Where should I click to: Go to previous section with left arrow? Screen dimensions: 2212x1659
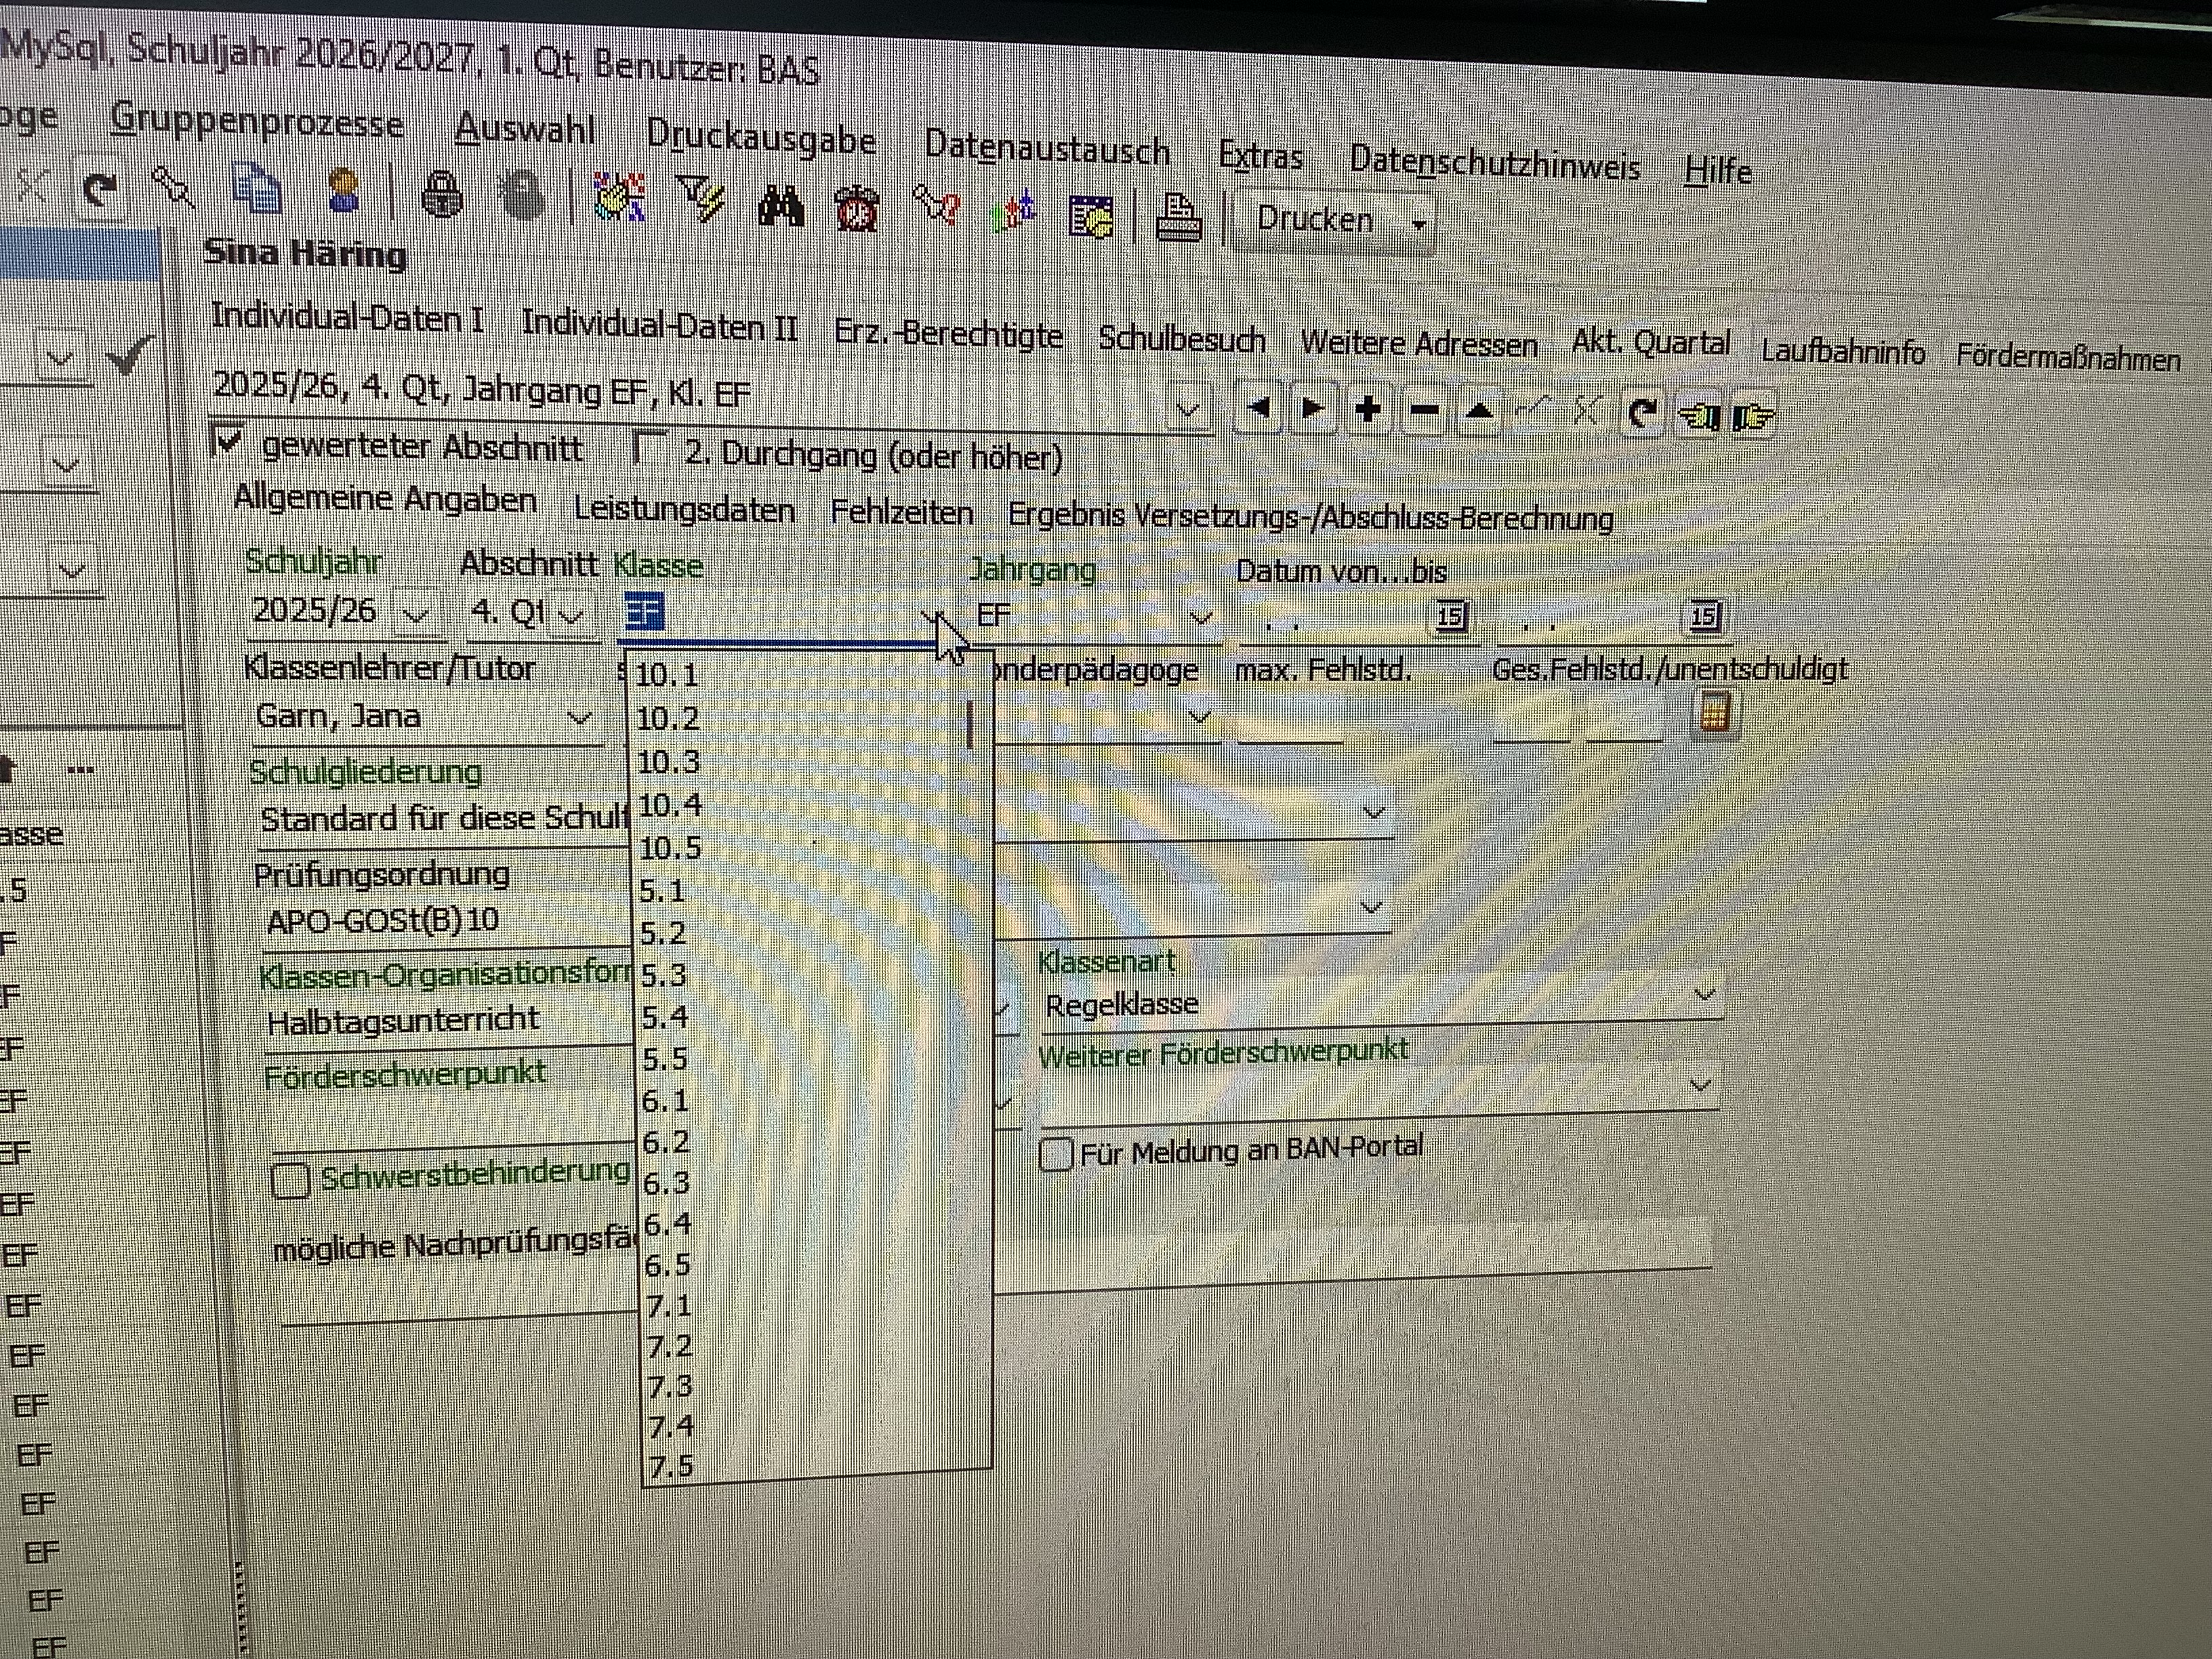tap(1259, 407)
